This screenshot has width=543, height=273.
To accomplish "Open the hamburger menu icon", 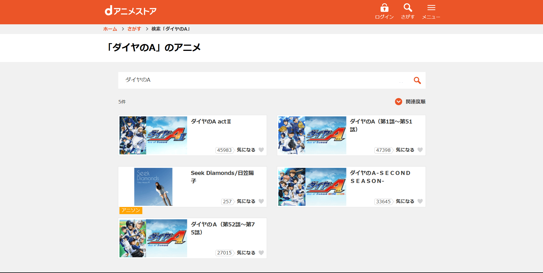I will [x=431, y=8].
